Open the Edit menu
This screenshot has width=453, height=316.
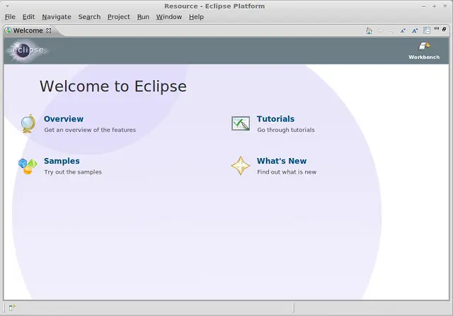(28, 17)
